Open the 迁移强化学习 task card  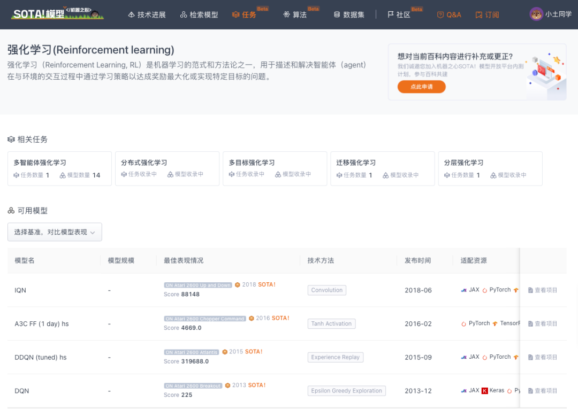tap(382, 168)
